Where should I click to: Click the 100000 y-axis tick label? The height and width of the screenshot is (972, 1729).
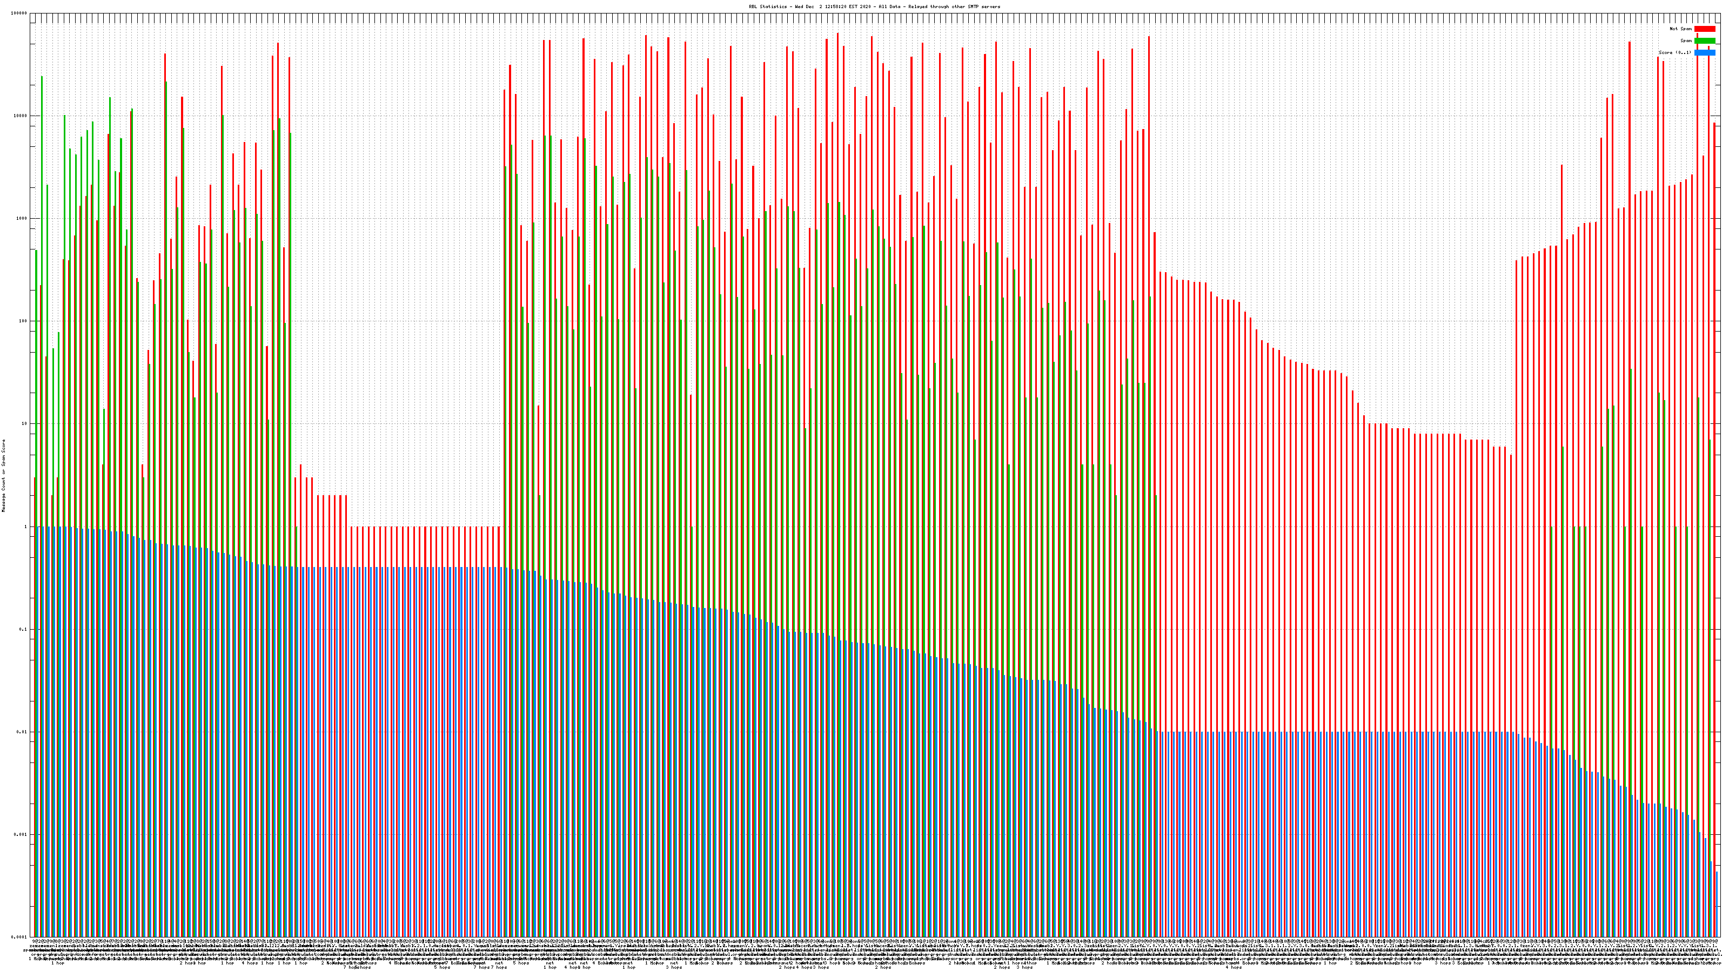click(19, 13)
